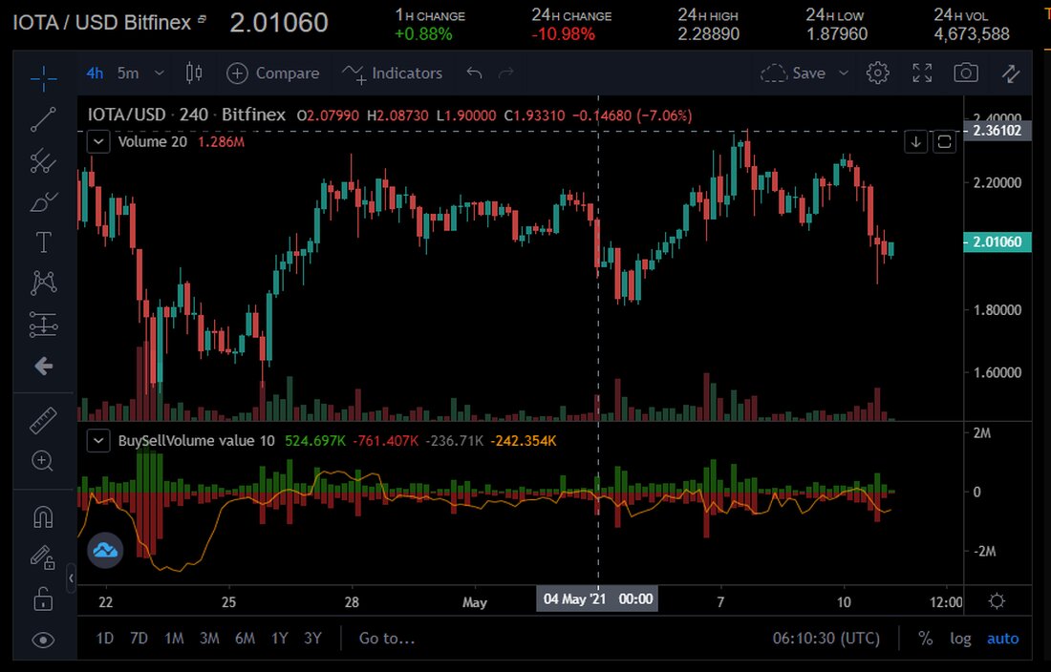The image size is (1051, 672).
Task: Open time axis settings gear
Action: click(x=997, y=601)
